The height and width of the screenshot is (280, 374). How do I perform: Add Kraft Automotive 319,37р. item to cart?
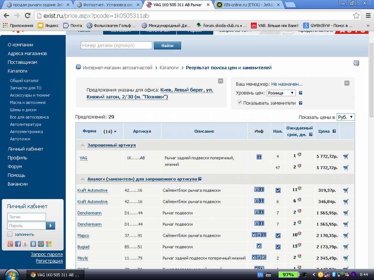click(x=346, y=190)
